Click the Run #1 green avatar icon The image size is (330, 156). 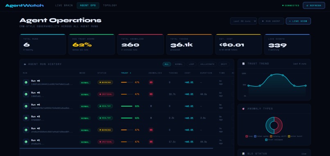click(26, 142)
